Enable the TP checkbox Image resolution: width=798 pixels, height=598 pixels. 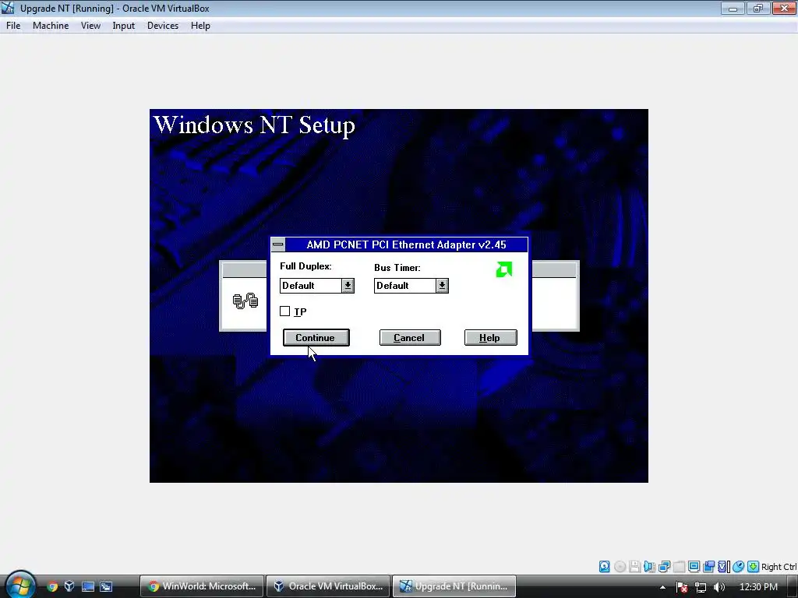coord(285,311)
